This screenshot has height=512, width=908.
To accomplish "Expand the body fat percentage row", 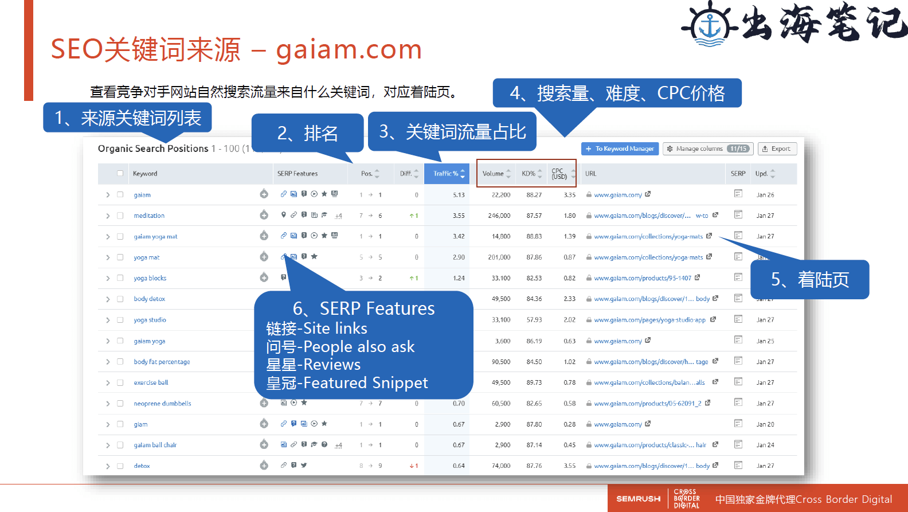I will [107, 362].
